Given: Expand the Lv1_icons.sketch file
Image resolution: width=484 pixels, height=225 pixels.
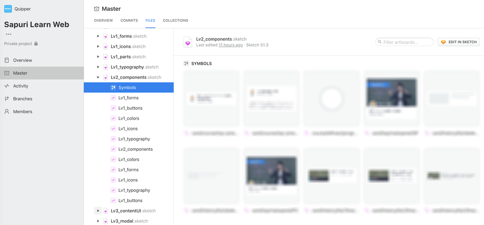Looking at the screenshot, I should [x=98, y=46].
